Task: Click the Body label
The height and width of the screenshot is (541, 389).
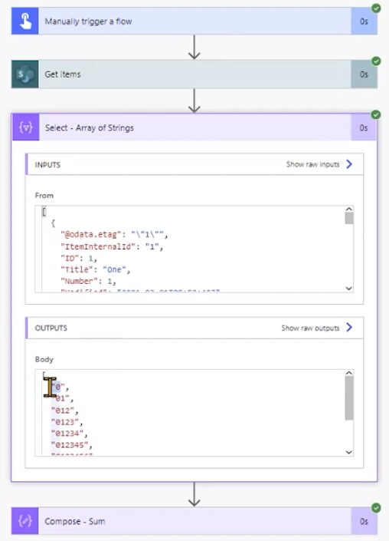Action: click(44, 360)
